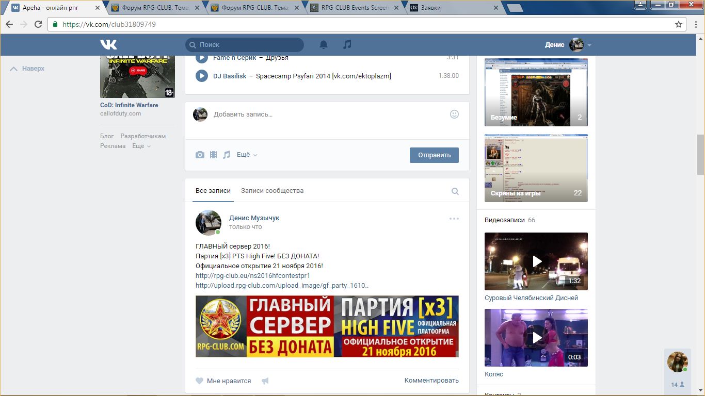705x396 pixels.
Task: Attach a photo with camera icon
Action: pos(200,155)
